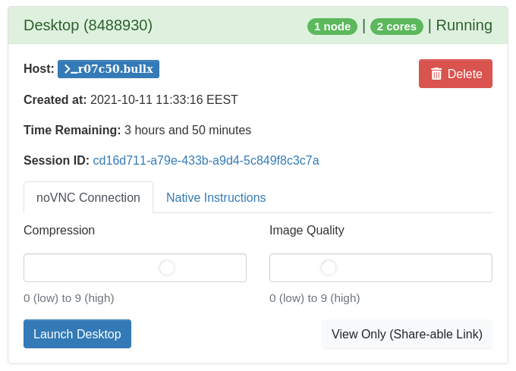Click the trash icon in the Delete button

coord(436,74)
